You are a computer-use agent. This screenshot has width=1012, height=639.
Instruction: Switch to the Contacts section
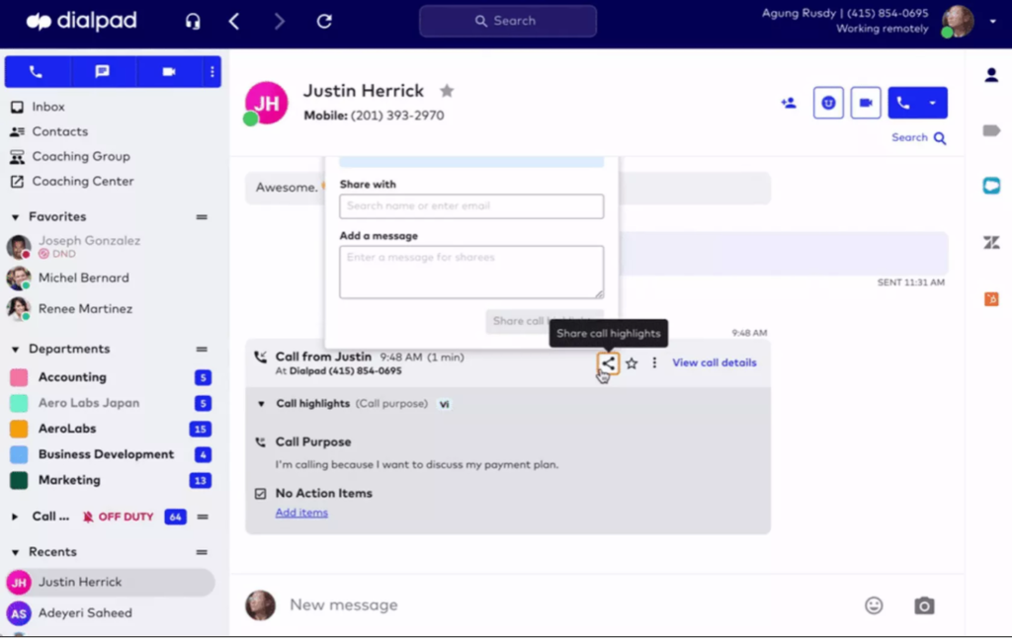point(61,130)
